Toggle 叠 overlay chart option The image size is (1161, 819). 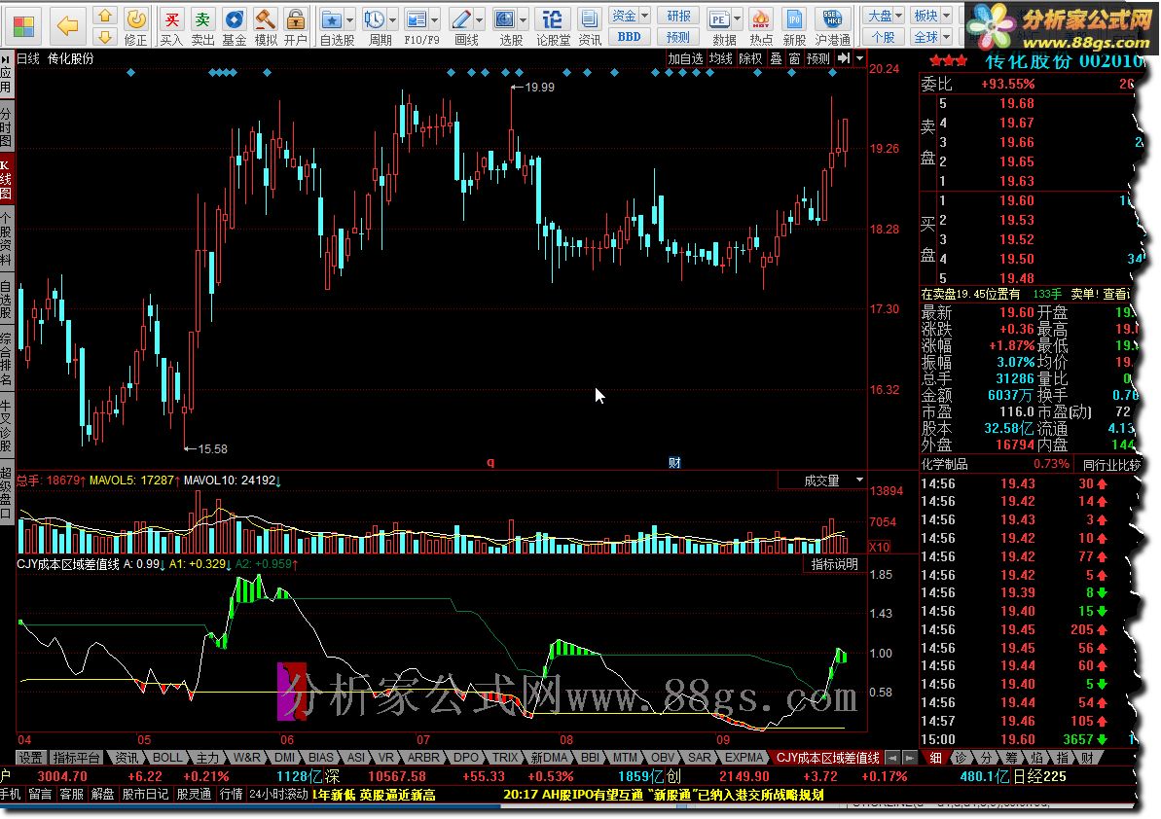(x=776, y=58)
